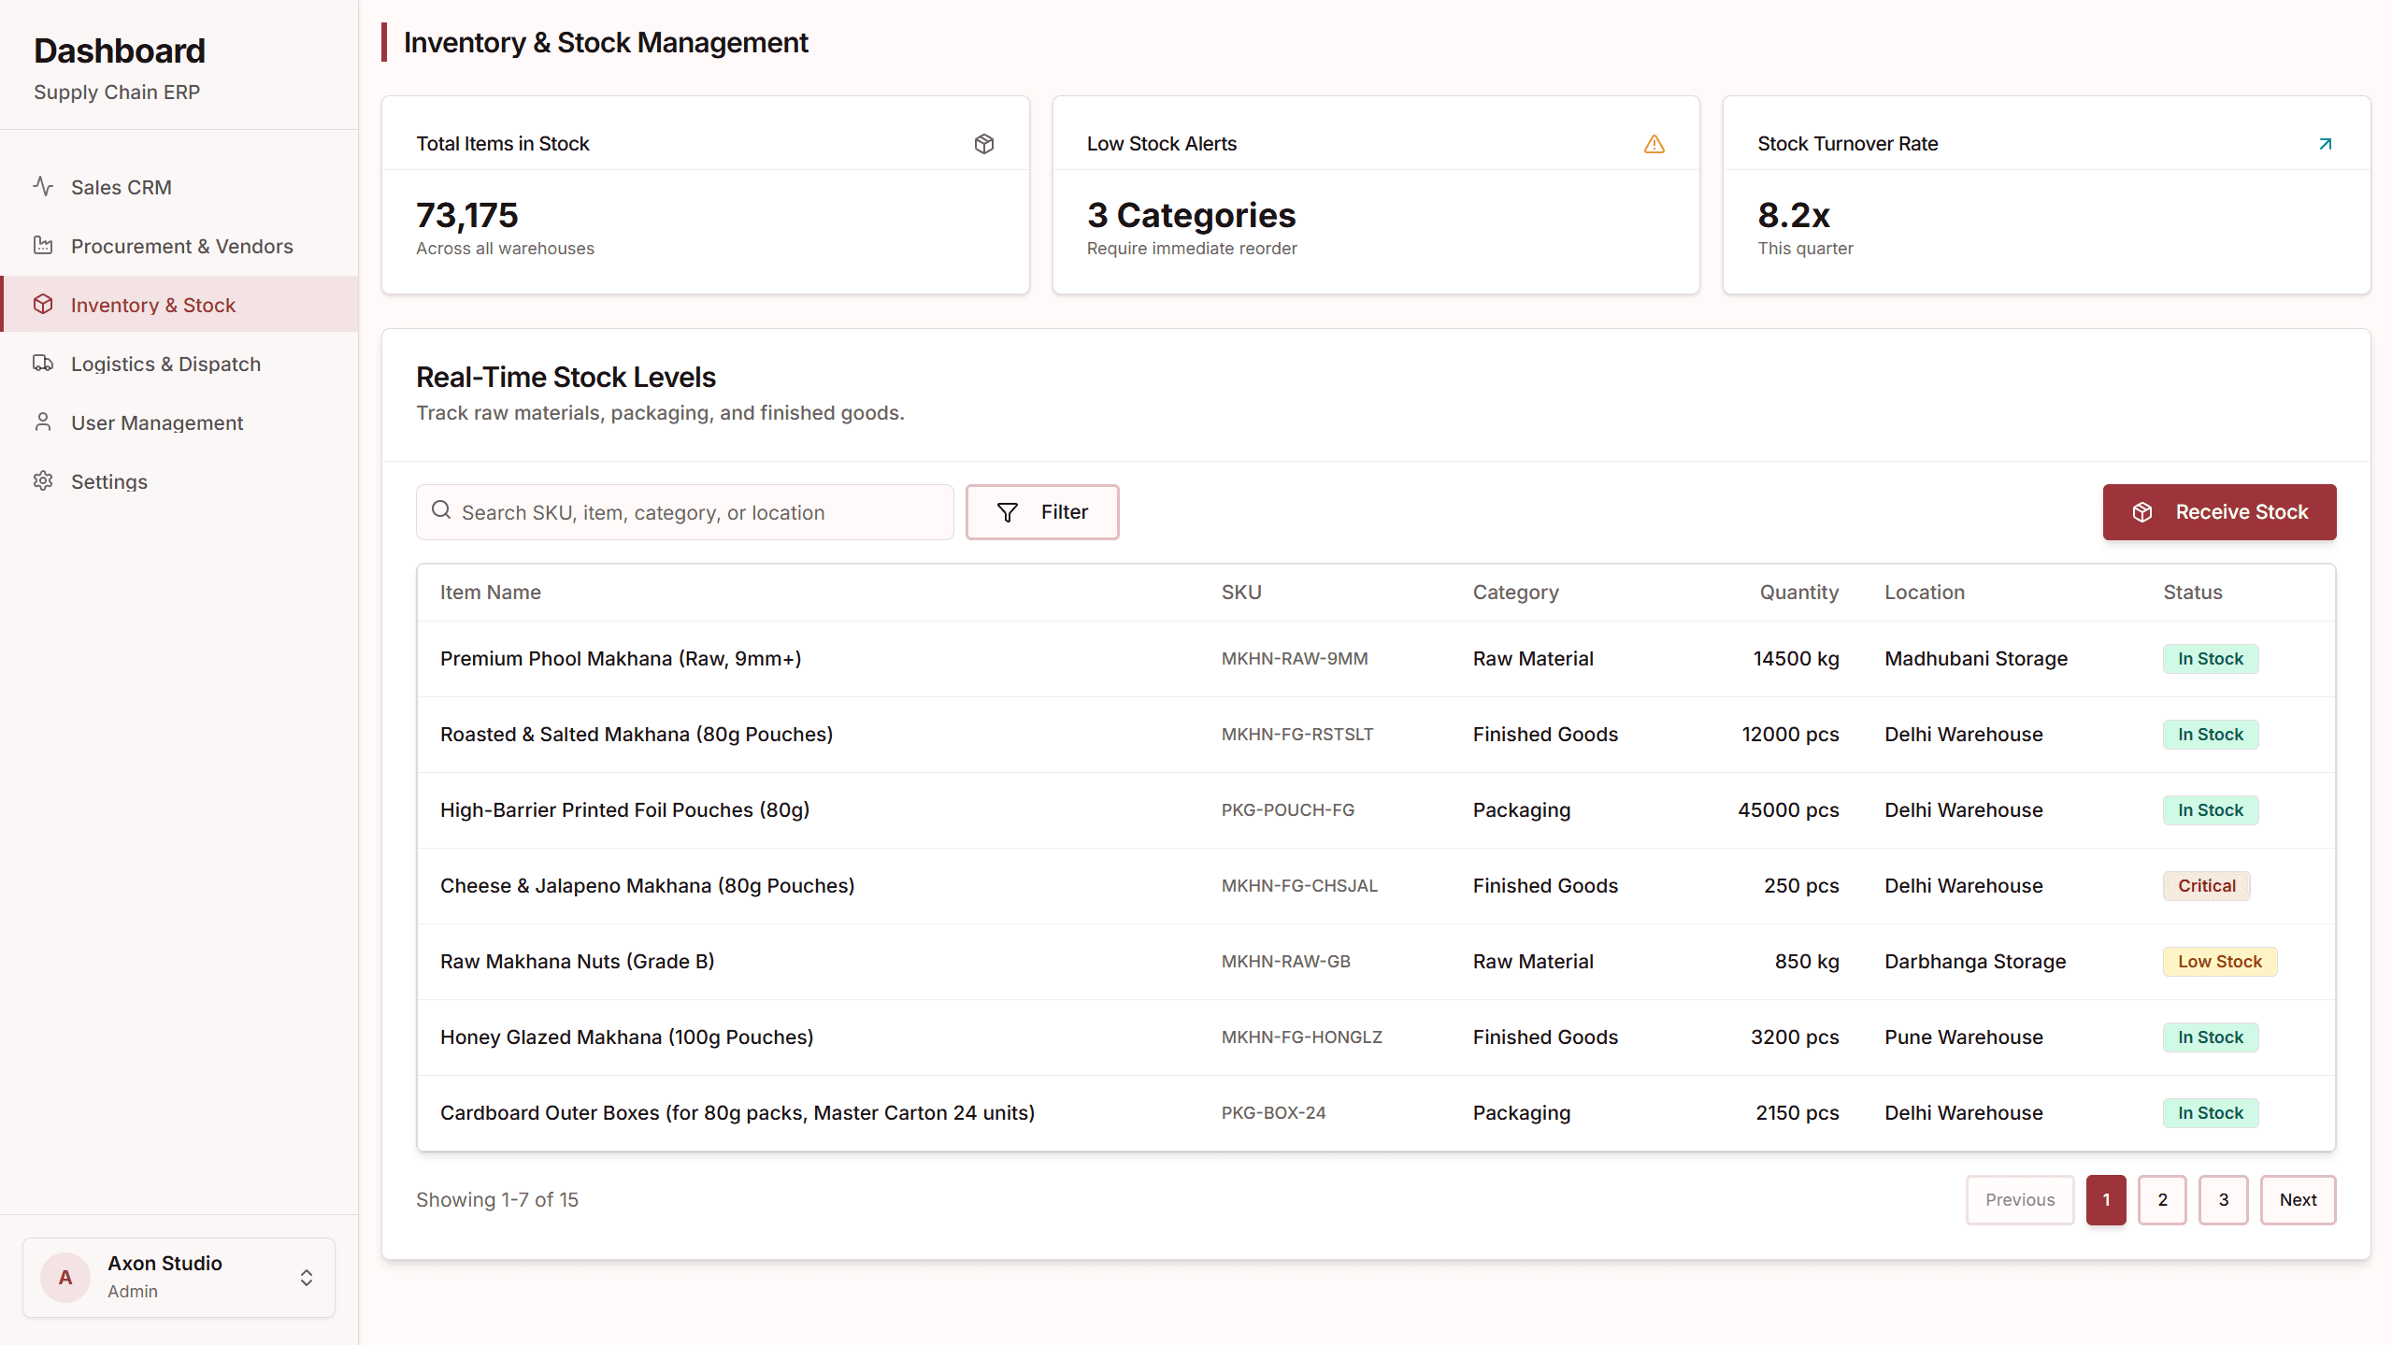Click the Settings gear icon
The image size is (2392, 1345).
pos(43,480)
